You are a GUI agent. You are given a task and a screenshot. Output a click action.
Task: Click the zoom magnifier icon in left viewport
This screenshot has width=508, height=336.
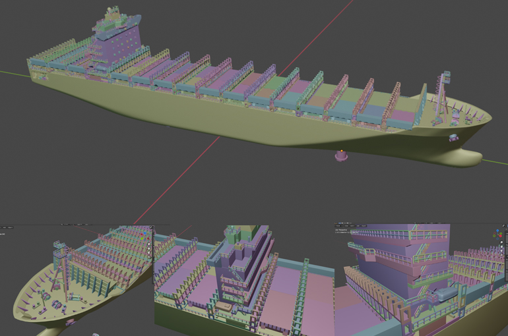pos(148,244)
